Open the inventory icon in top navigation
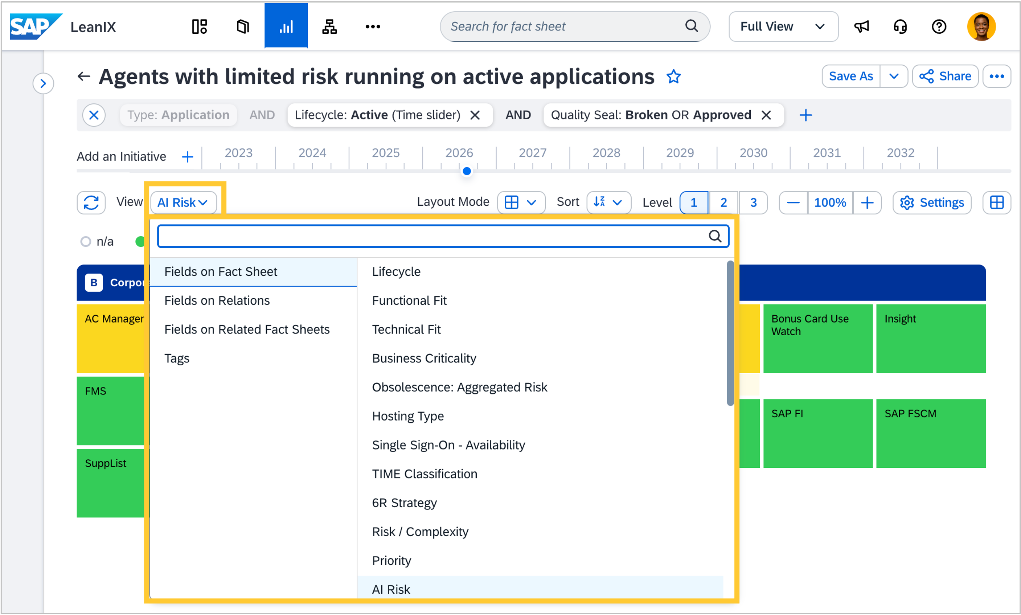Viewport: 1021px width, 615px height. point(243,26)
